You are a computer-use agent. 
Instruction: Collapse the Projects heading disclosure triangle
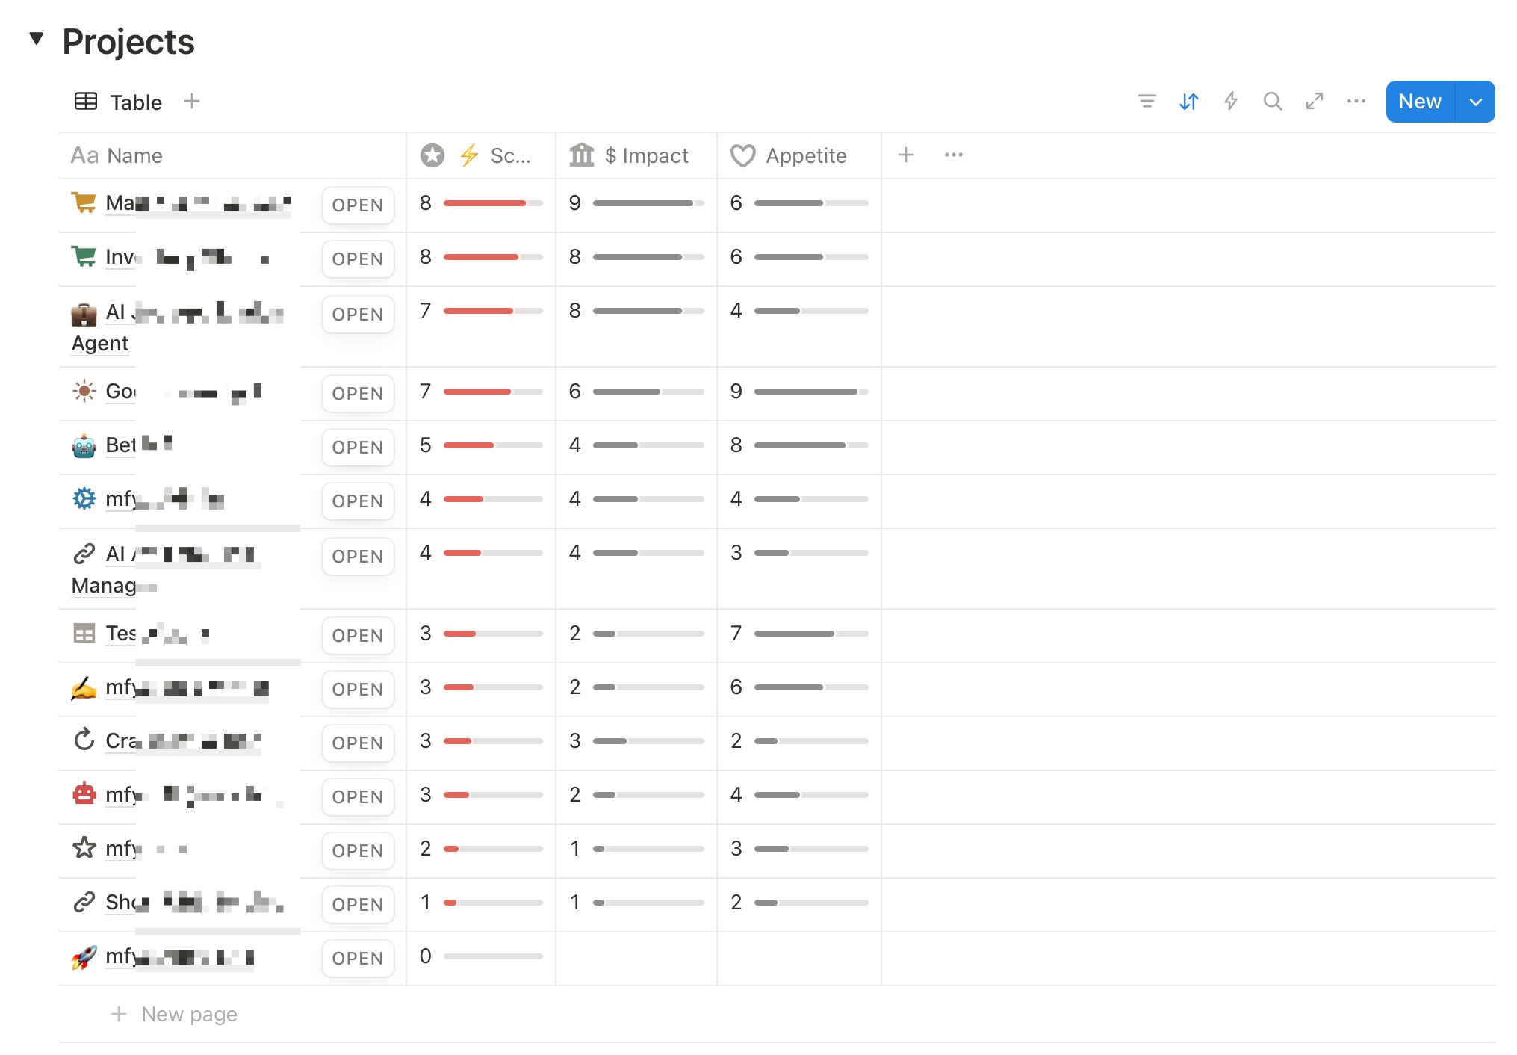(x=36, y=38)
